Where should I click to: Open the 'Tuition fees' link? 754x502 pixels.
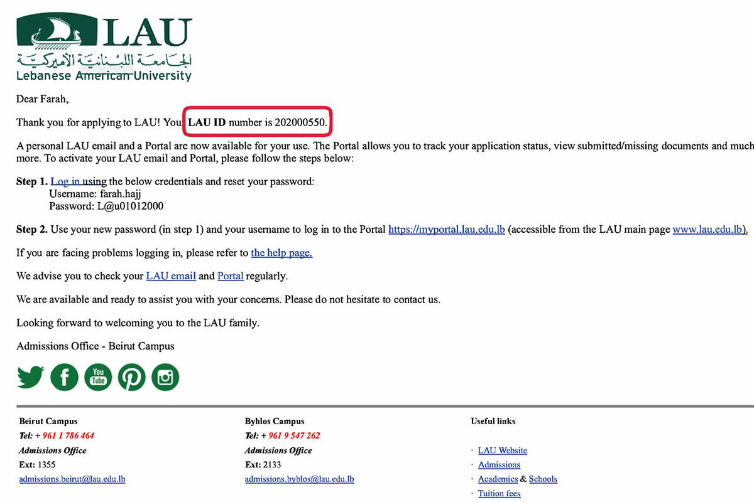pos(499,493)
